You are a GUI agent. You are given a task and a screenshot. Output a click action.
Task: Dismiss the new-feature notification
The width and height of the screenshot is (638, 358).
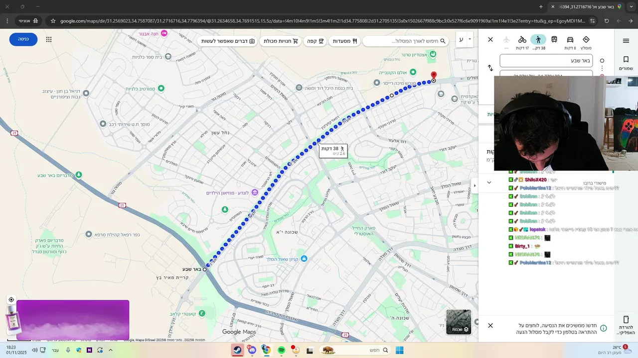[x=490, y=326]
